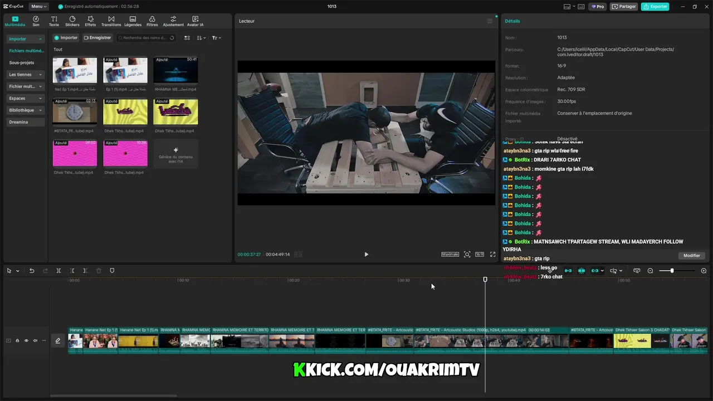713x401 pixels.
Task: Toggle the clip linkage option
Action: click(x=595, y=271)
